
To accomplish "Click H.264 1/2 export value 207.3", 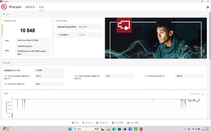I will [x=49, y=76].
